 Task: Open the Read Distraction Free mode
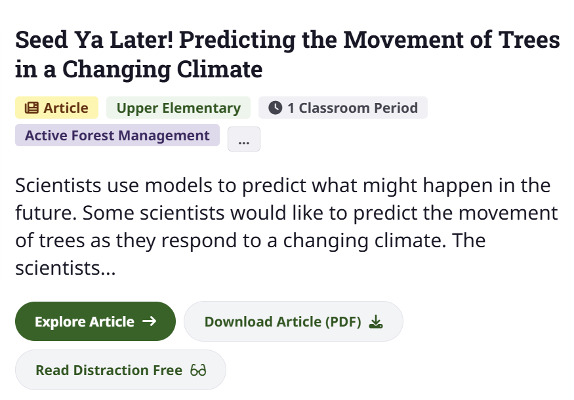pos(120,370)
